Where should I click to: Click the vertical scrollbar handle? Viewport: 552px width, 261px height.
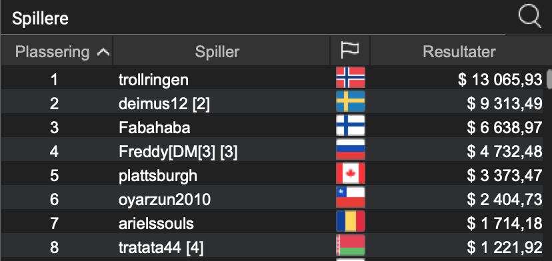549,79
